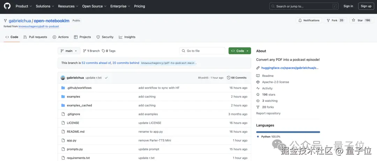Click the Notifications bell button
The height and width of the screenshot is (161, 377).
[309, 20]
